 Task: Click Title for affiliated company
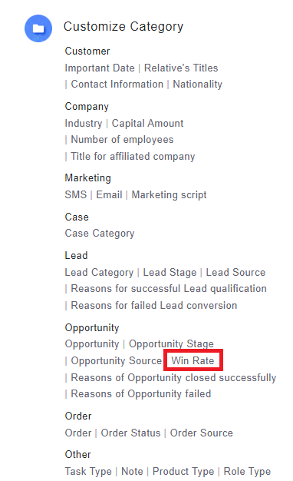(133, 157)
